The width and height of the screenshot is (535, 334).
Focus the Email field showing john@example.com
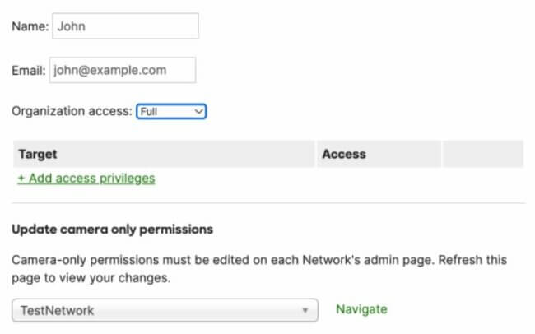[123, 70]
